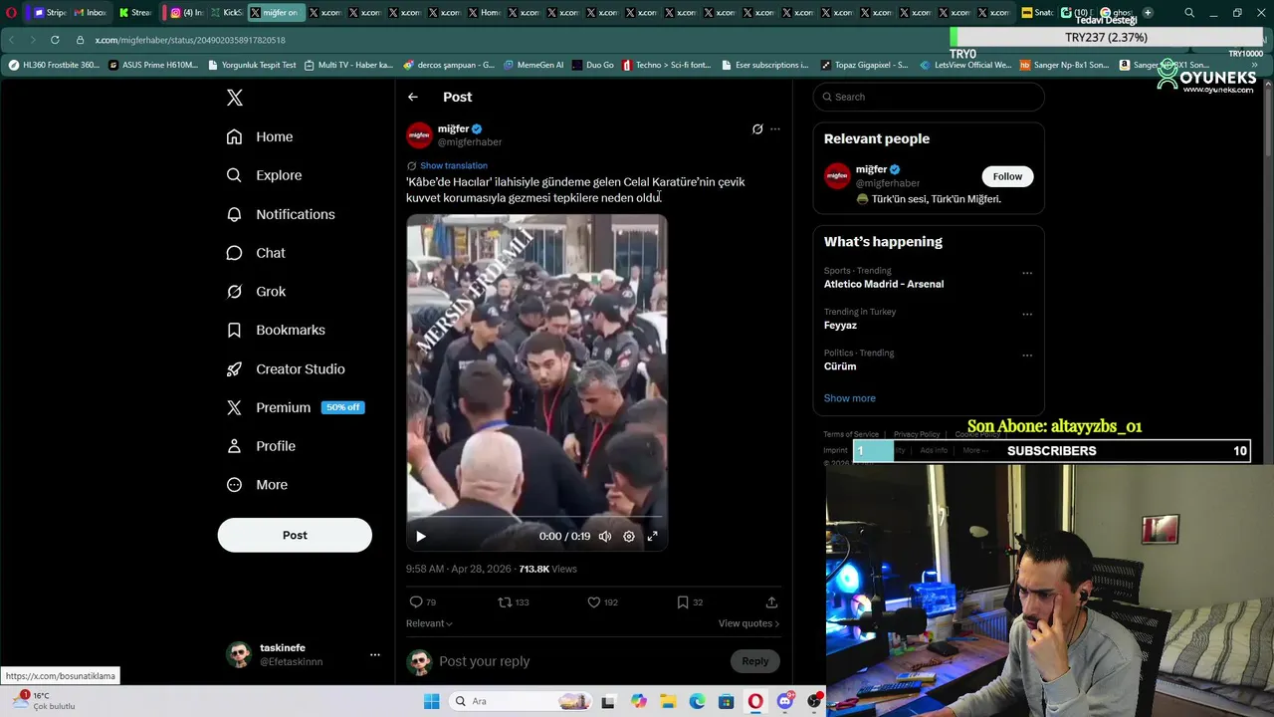1274x717 pixels.
Task: Open Duo Go bookmark
Action: (x=593, y=65)
